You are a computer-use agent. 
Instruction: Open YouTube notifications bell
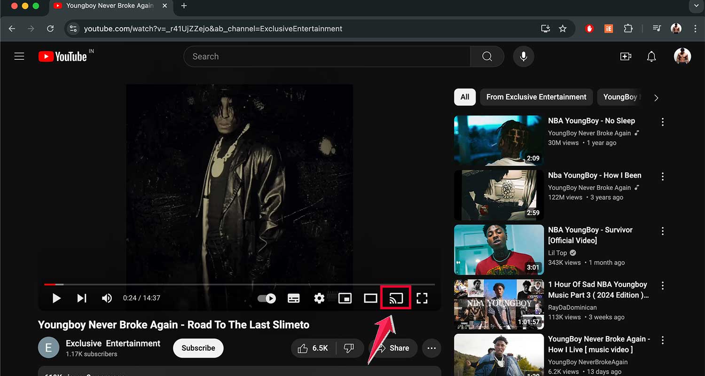[x=651, y=56]
